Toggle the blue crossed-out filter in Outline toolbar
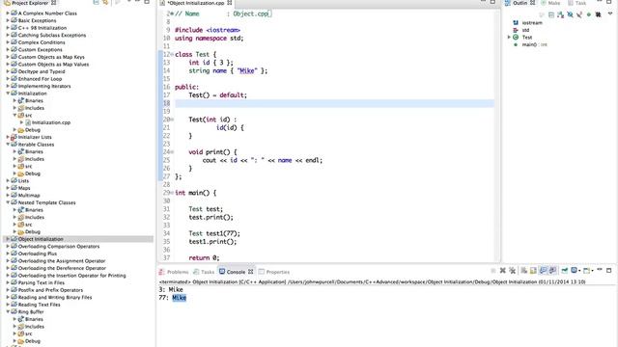Screen dimensions: 618x347 pyautogui.click(x=570, y=15)
